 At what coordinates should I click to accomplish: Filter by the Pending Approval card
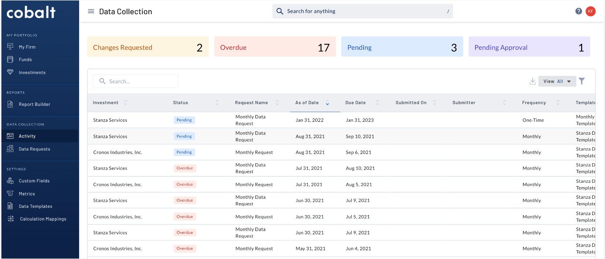point(529,46)
